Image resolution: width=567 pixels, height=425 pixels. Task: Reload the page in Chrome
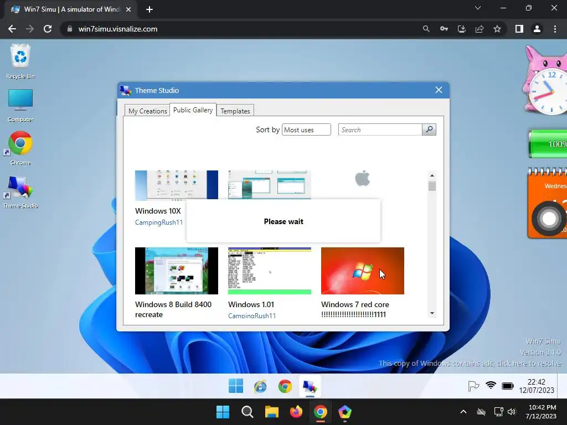(48, 29)
